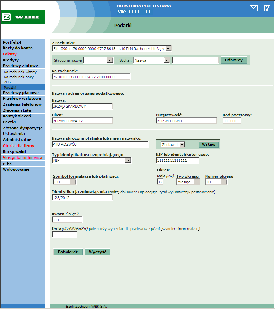
Task: Open the envelope messages icon
Action: (x=253, y=8)
